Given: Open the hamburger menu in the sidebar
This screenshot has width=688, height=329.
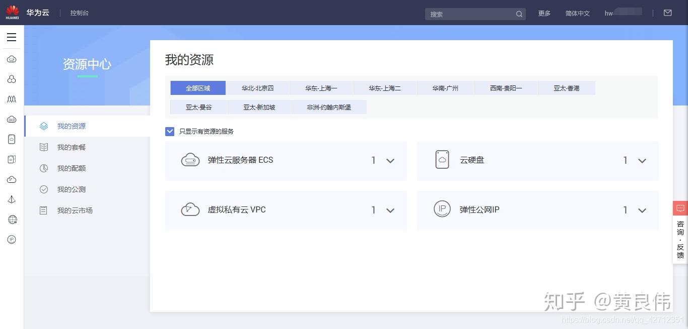Looking at the screenshot, I should pos(12,37).
